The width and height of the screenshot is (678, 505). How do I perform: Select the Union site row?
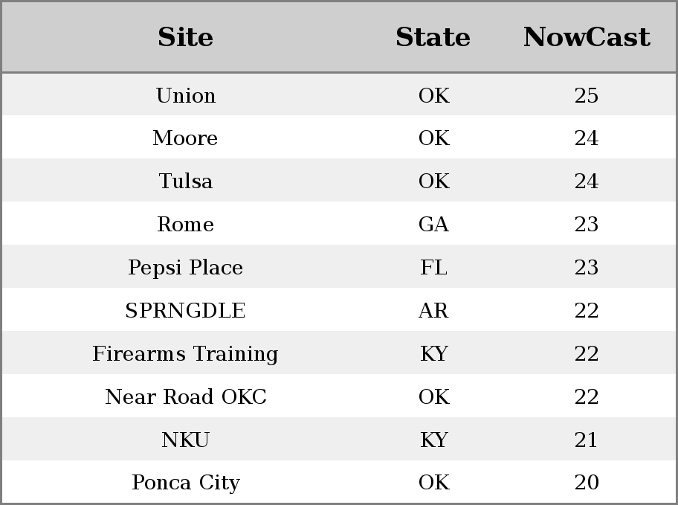(x=339, y=94)
